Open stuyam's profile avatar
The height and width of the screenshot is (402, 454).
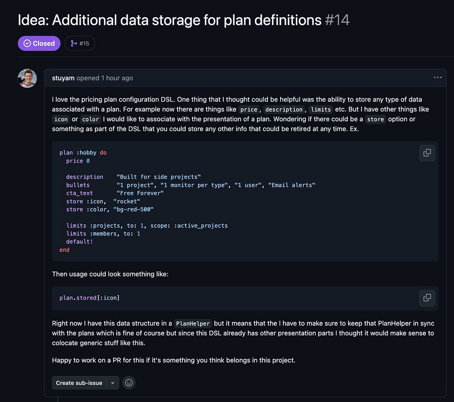27,78
